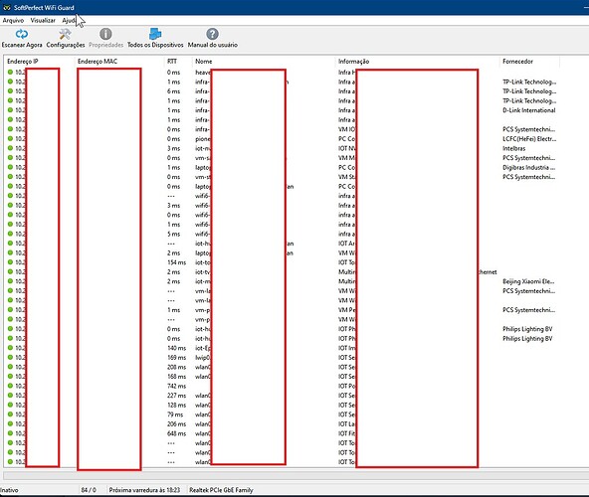Image resolution: width=589 pixels, height=497 pixels.
Task: Open the Arquivo menu
Action: [13, 21]
